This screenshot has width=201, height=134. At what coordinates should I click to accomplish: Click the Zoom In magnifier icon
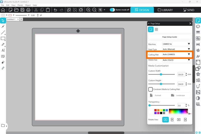tap(88, 10)
